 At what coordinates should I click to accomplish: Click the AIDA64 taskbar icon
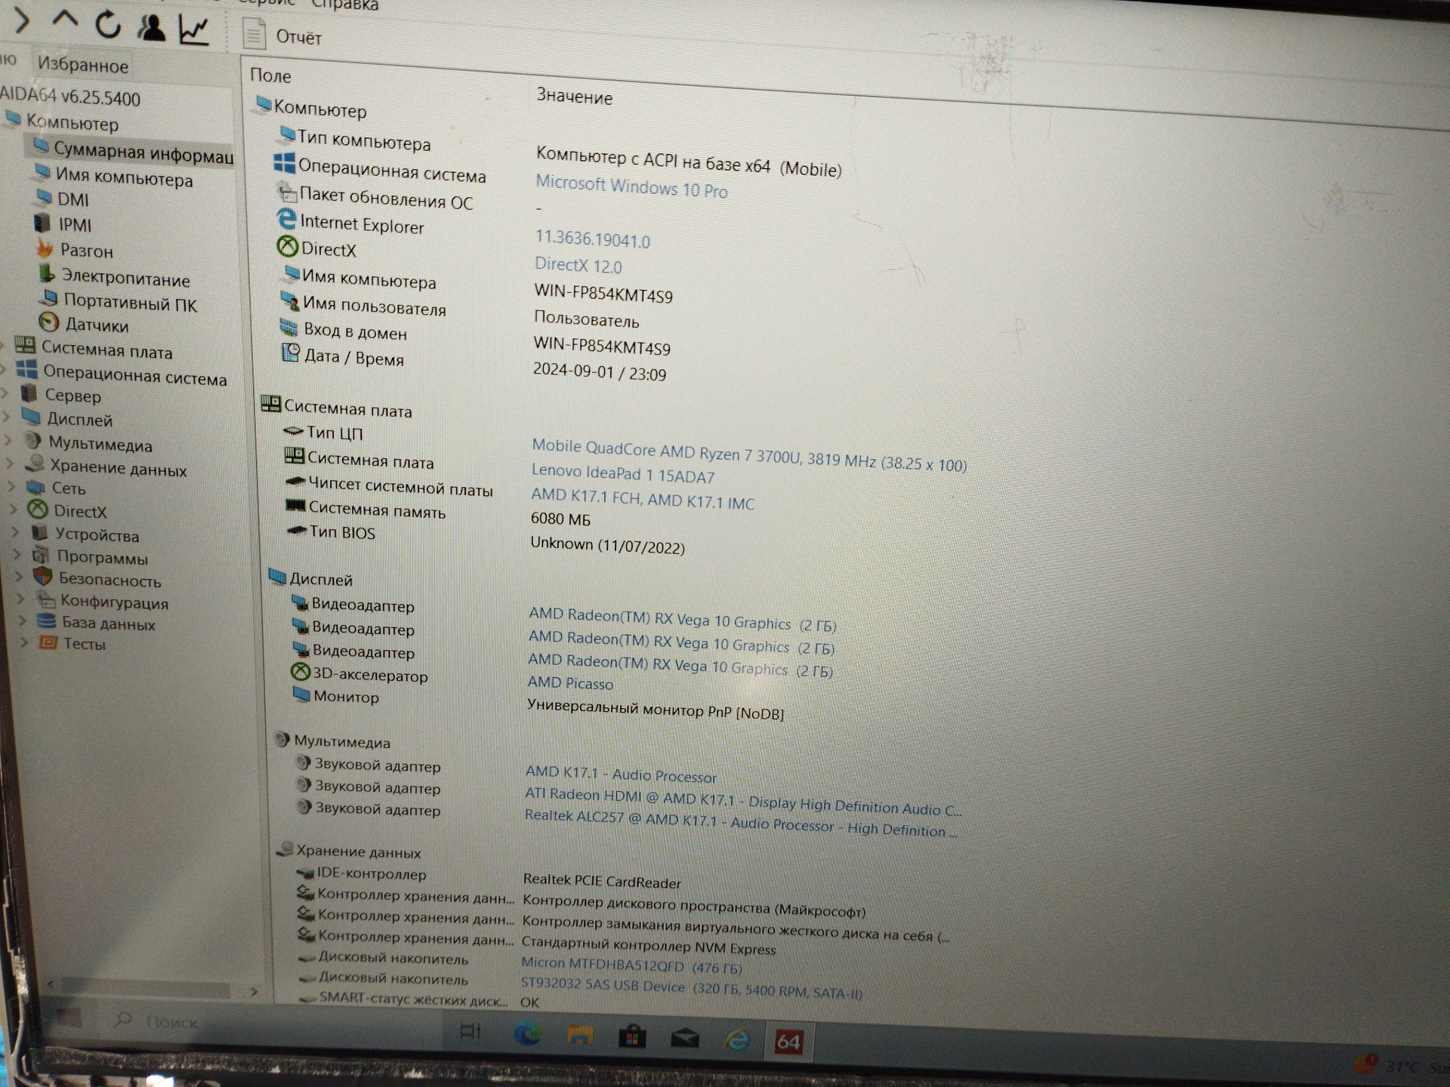(788, 1042)
